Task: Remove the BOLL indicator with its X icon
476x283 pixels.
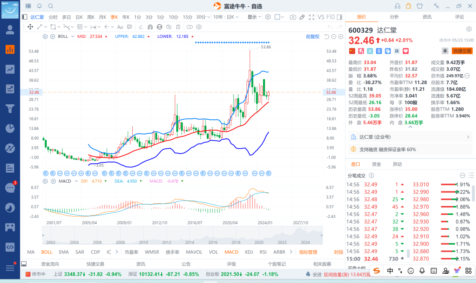Action: (x=52, y=37)
